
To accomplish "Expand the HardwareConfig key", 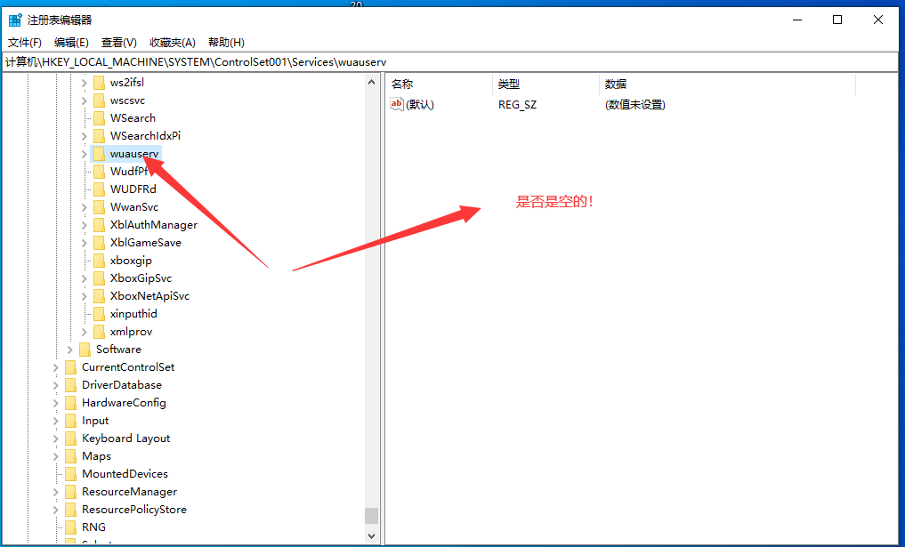I will click(56, 403).
